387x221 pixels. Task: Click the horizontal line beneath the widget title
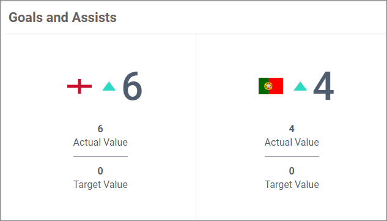pos(196,34)
